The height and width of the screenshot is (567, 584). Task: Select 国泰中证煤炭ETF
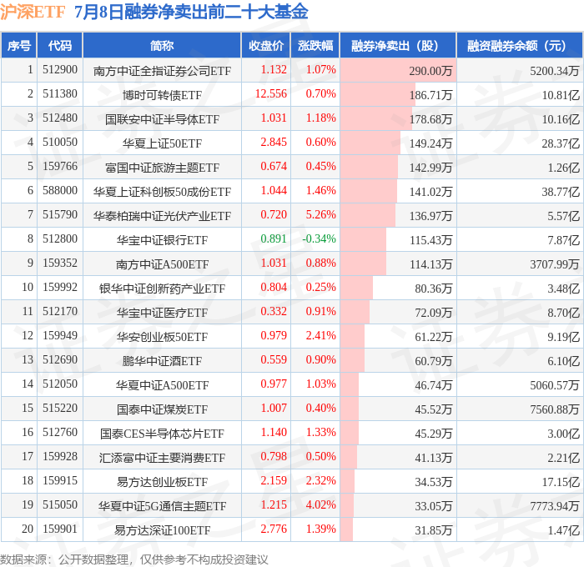tap(162, 409)
